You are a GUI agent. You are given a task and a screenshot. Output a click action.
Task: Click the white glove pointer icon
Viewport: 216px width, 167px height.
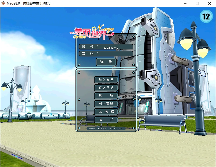coord(202,73)
